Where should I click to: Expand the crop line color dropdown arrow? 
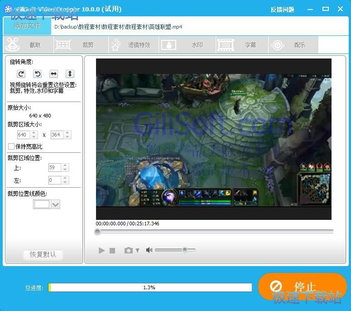pyautogui.click(x=55, y=204)
